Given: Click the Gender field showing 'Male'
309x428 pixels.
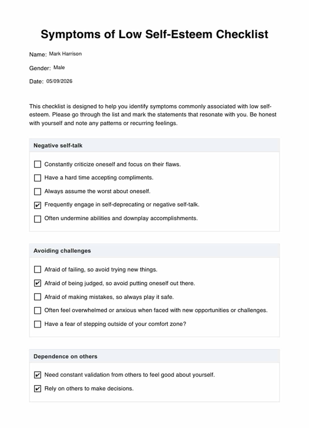Looking at the screenshot, I should click(x=59, y=67).
